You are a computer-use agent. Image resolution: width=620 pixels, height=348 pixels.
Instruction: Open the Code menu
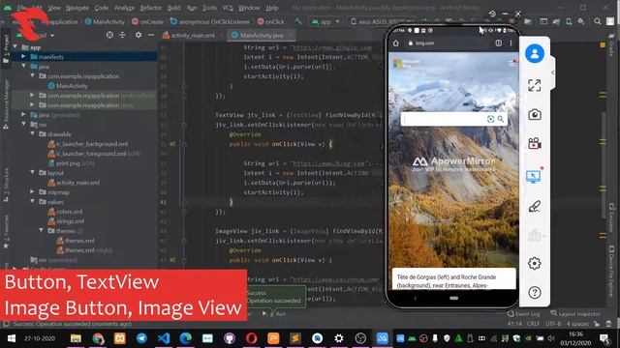point(101,8)
